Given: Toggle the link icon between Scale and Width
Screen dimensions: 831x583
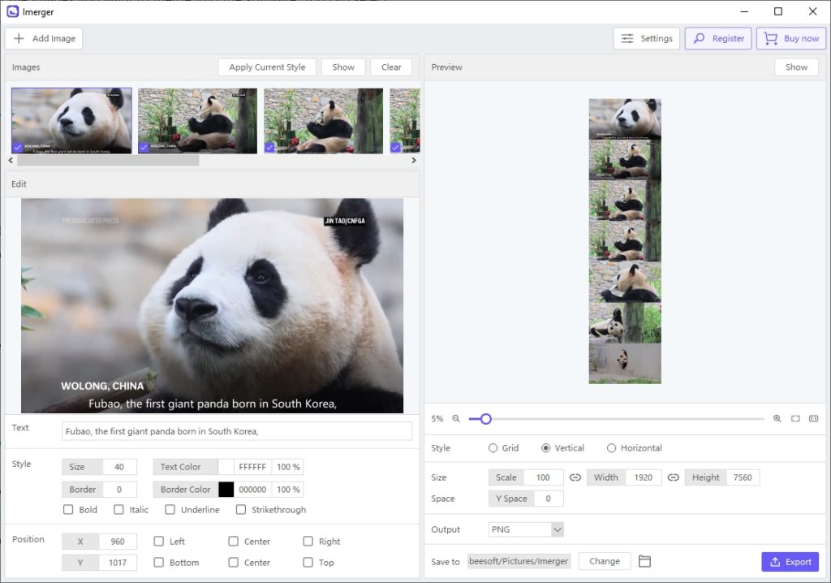Looking at the screenshot, I should (x=575, y=477).
